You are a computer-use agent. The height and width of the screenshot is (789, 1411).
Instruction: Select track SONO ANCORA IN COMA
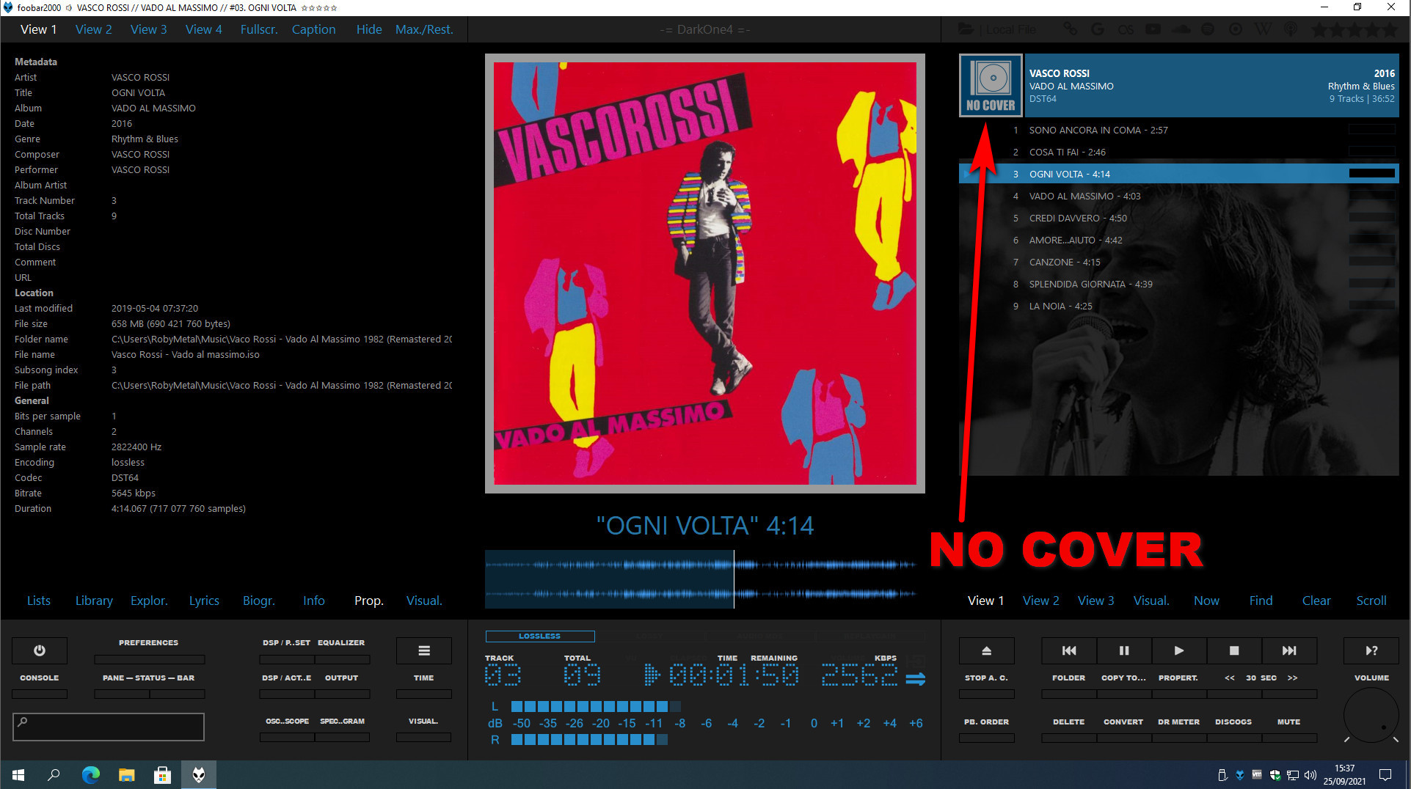coord(1179,130)
